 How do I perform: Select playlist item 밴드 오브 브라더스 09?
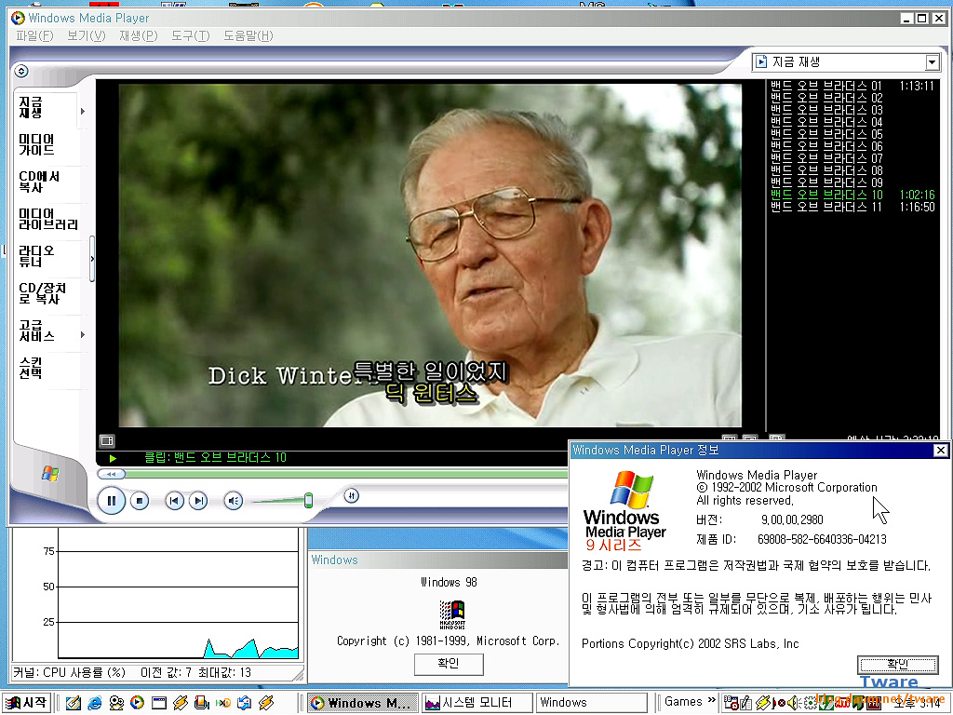tap(852, 182)
